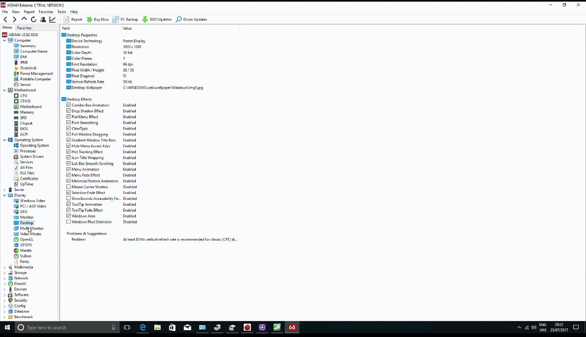Switch to the Favorites tab
This screenshot has width=586, height=337.
(24, 28)
